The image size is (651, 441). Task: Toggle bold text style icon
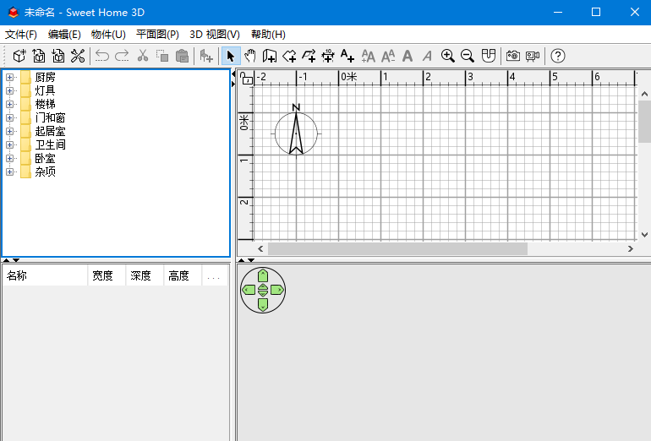click(x=408, y=56)
